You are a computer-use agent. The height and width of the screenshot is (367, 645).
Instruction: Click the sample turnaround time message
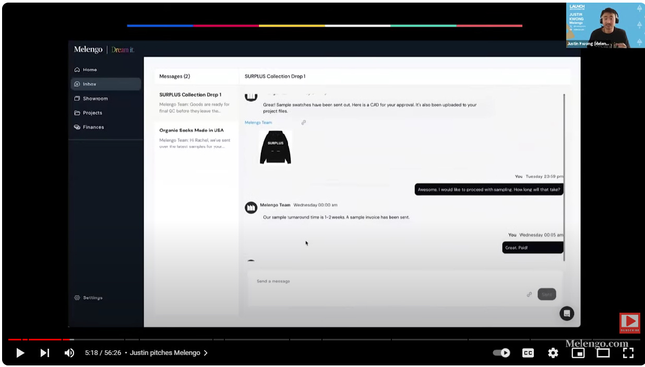336,217
